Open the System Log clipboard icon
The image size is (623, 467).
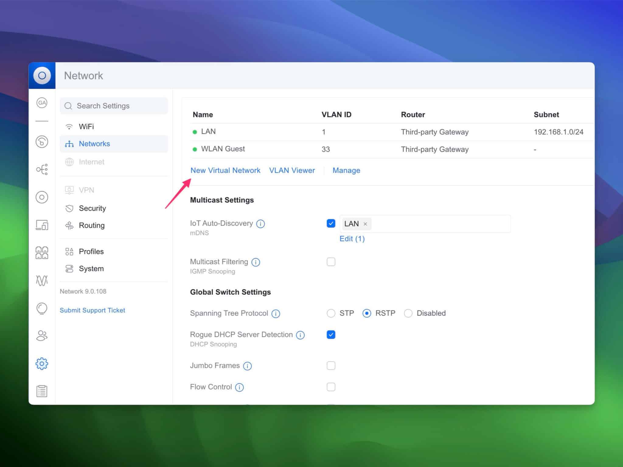pos(42,391)
